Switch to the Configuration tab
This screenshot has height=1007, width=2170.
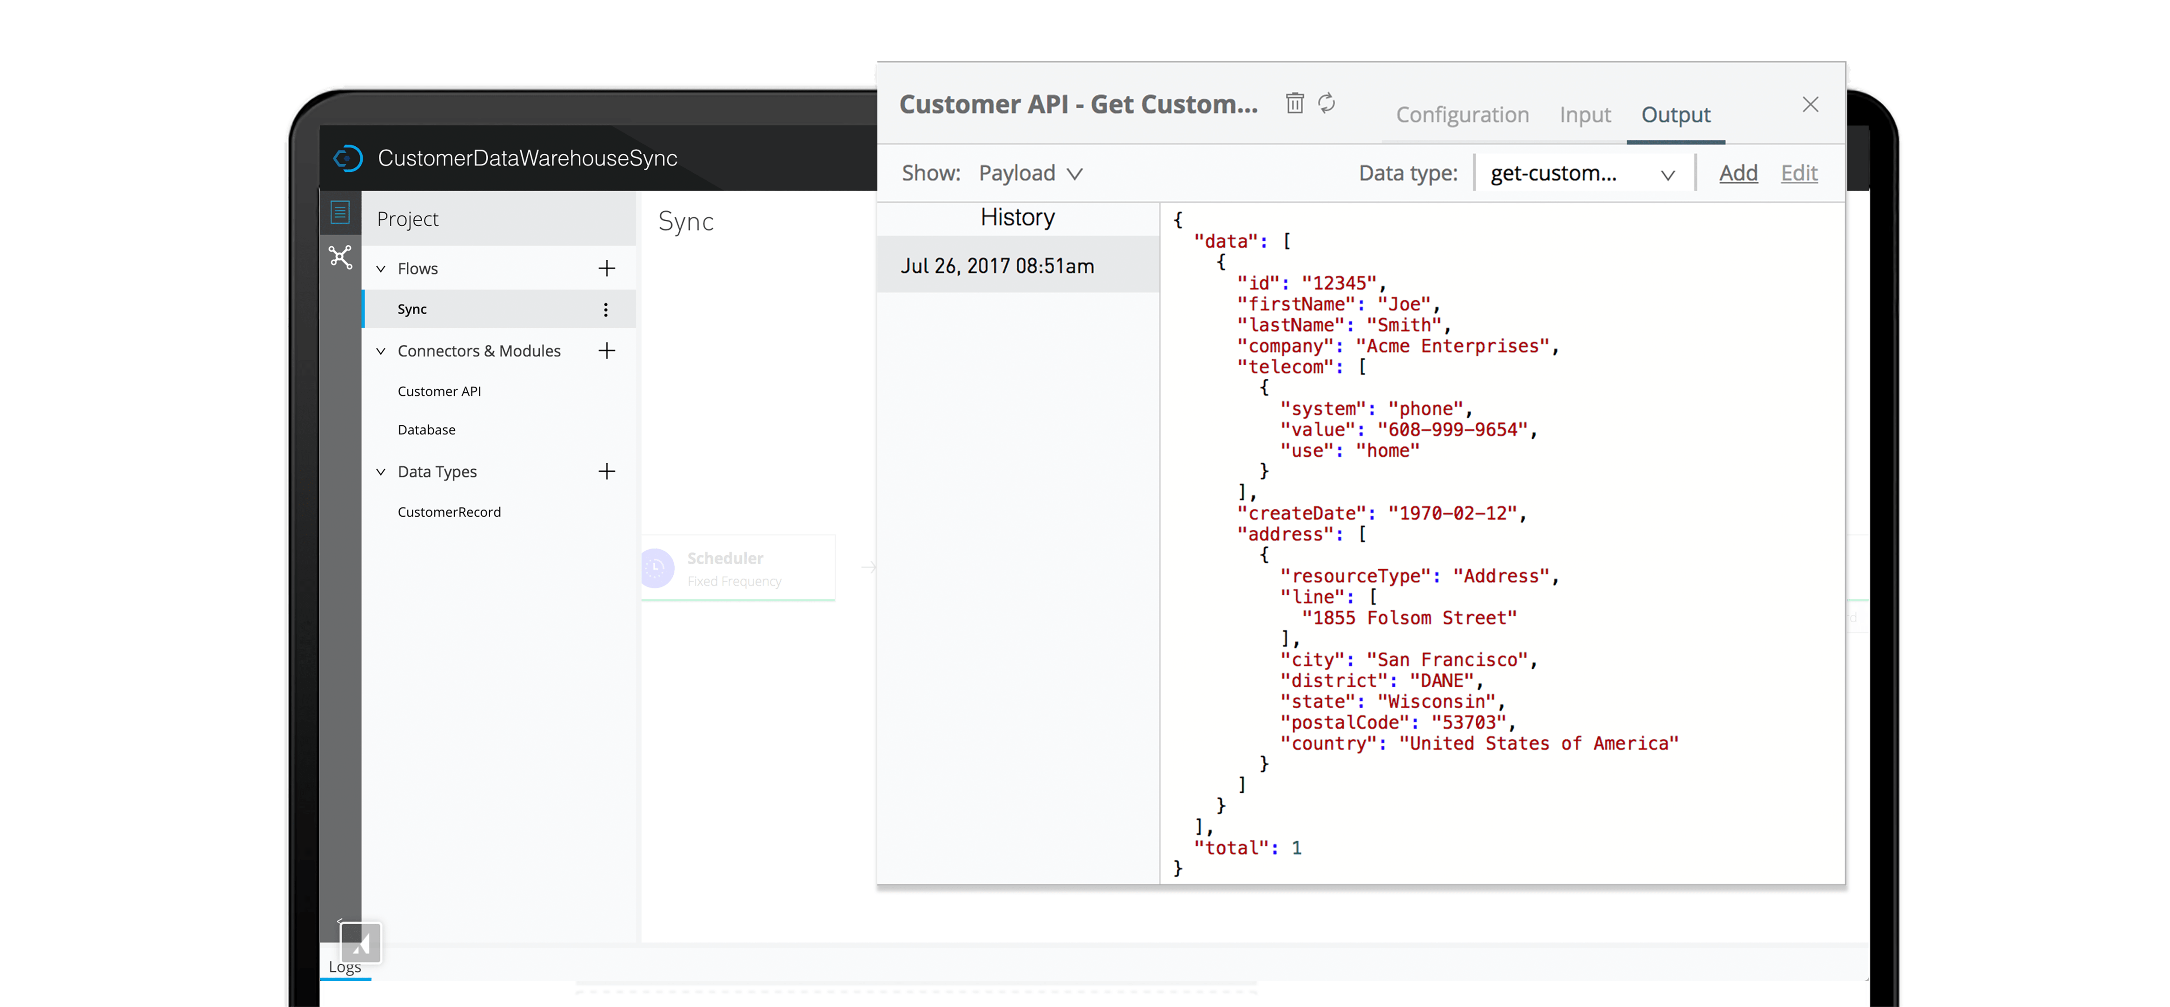(x=1462, y=114)
